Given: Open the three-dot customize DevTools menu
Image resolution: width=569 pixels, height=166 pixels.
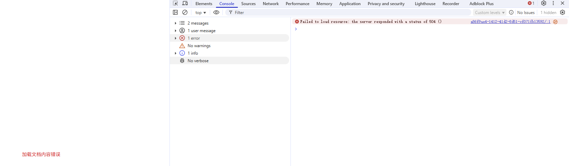Looking at the screenshot, I should pos(553,3).
